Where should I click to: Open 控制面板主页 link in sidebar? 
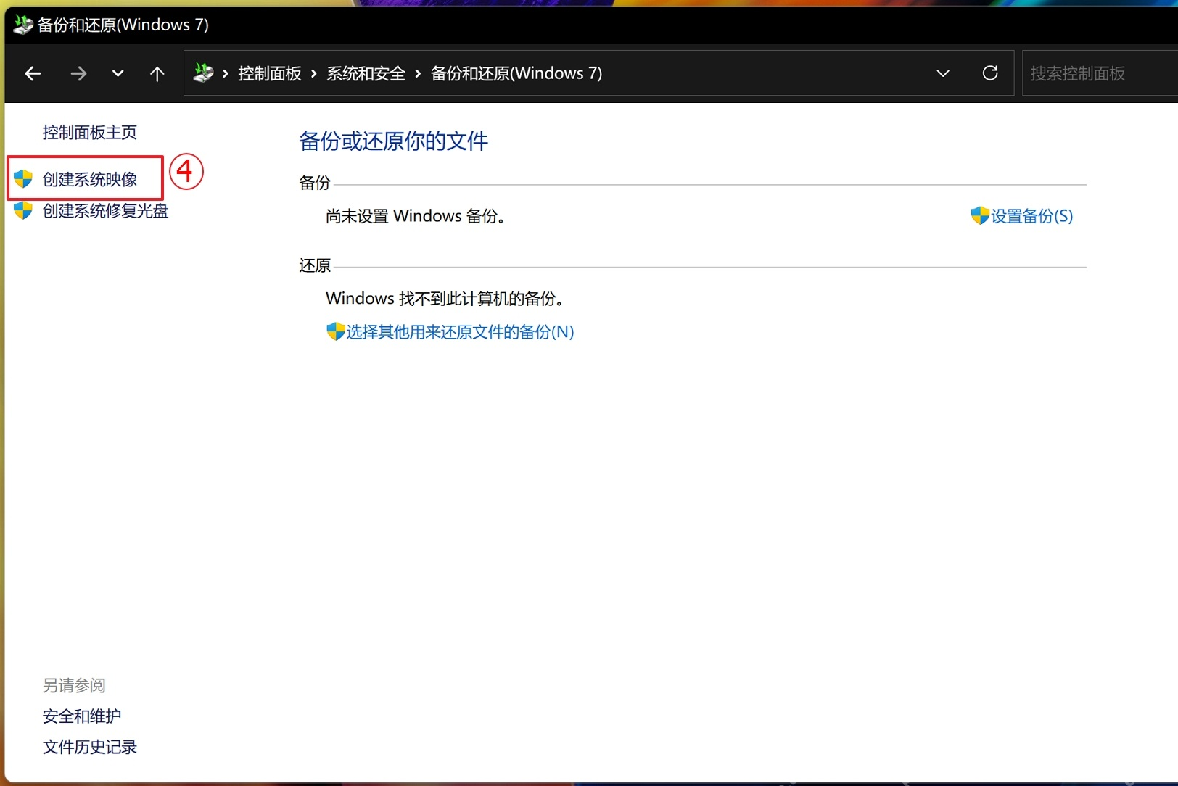[x=90, y=132]
